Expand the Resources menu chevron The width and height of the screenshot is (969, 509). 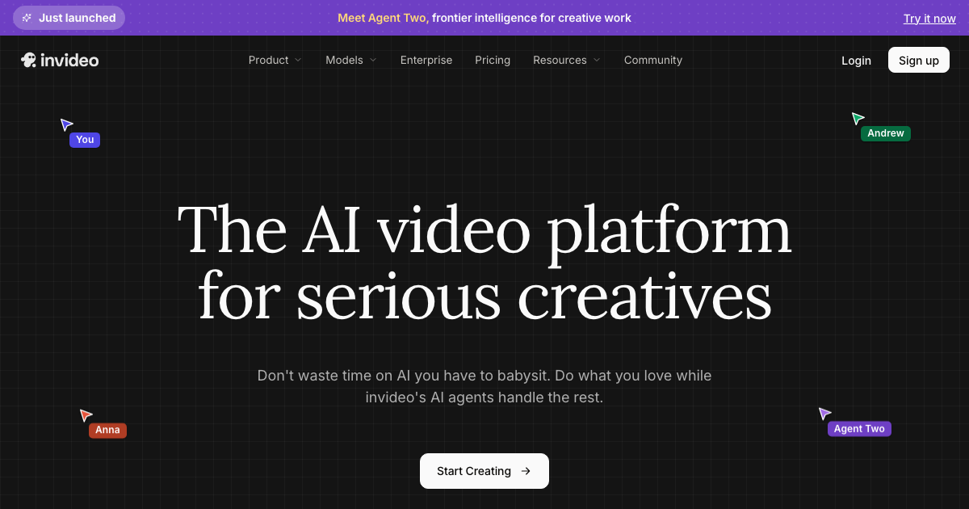coord(597,60)
